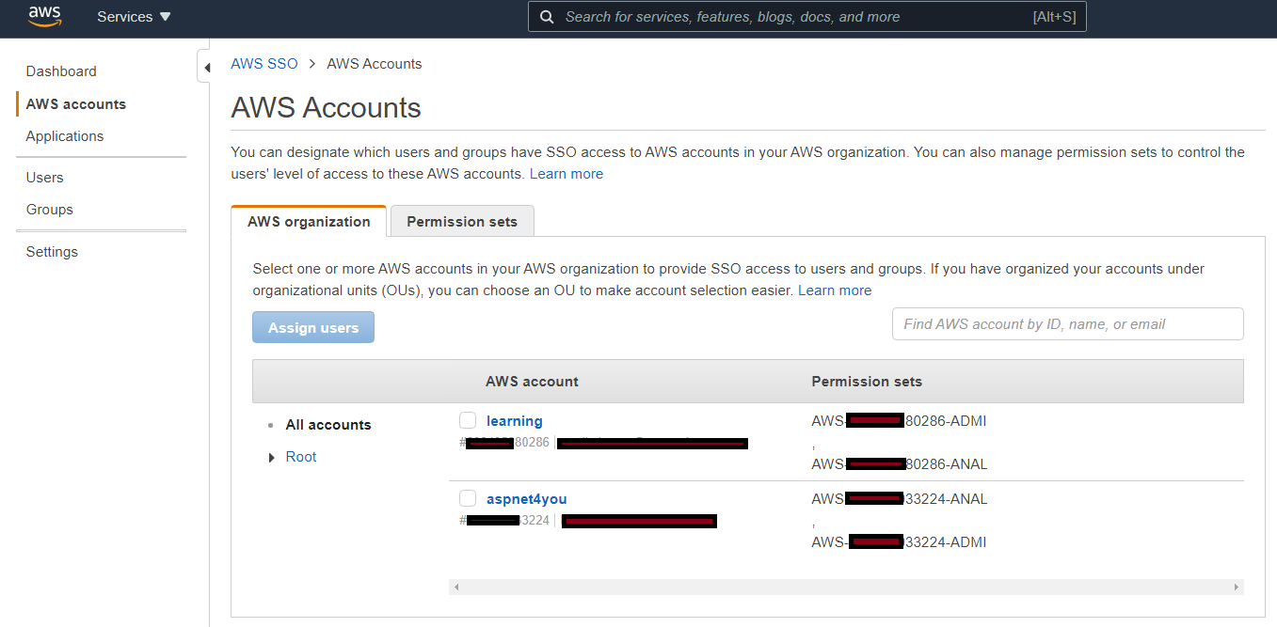The width and height of the screenshot is (1277, 627).
Task: Click the AWS account column header
Action: 532,382
